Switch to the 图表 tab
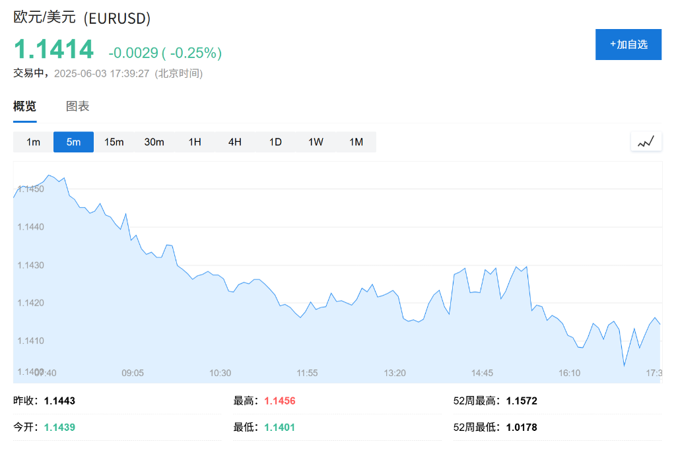Viewport: 676px width, 454px height. tap(78, 107)
